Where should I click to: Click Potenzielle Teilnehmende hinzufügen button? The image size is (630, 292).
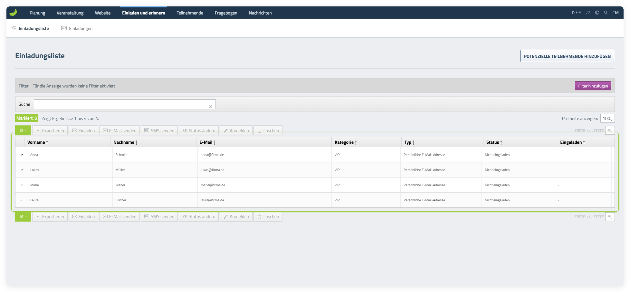point(567,56)
